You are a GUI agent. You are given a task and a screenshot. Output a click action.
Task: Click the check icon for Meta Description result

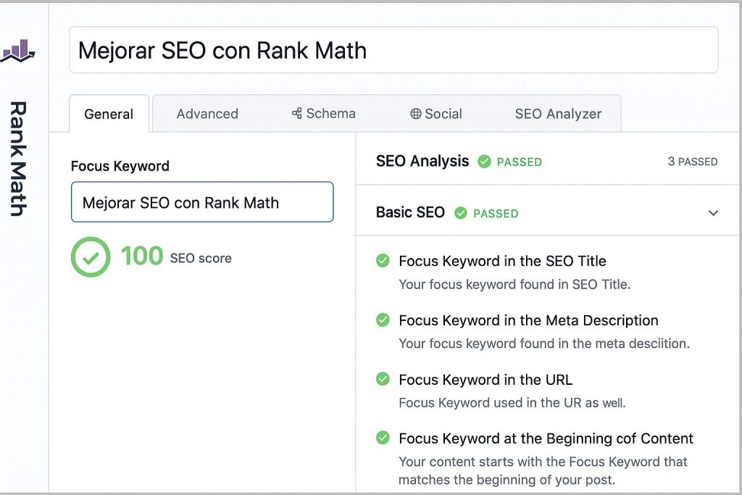click(382, 320)
